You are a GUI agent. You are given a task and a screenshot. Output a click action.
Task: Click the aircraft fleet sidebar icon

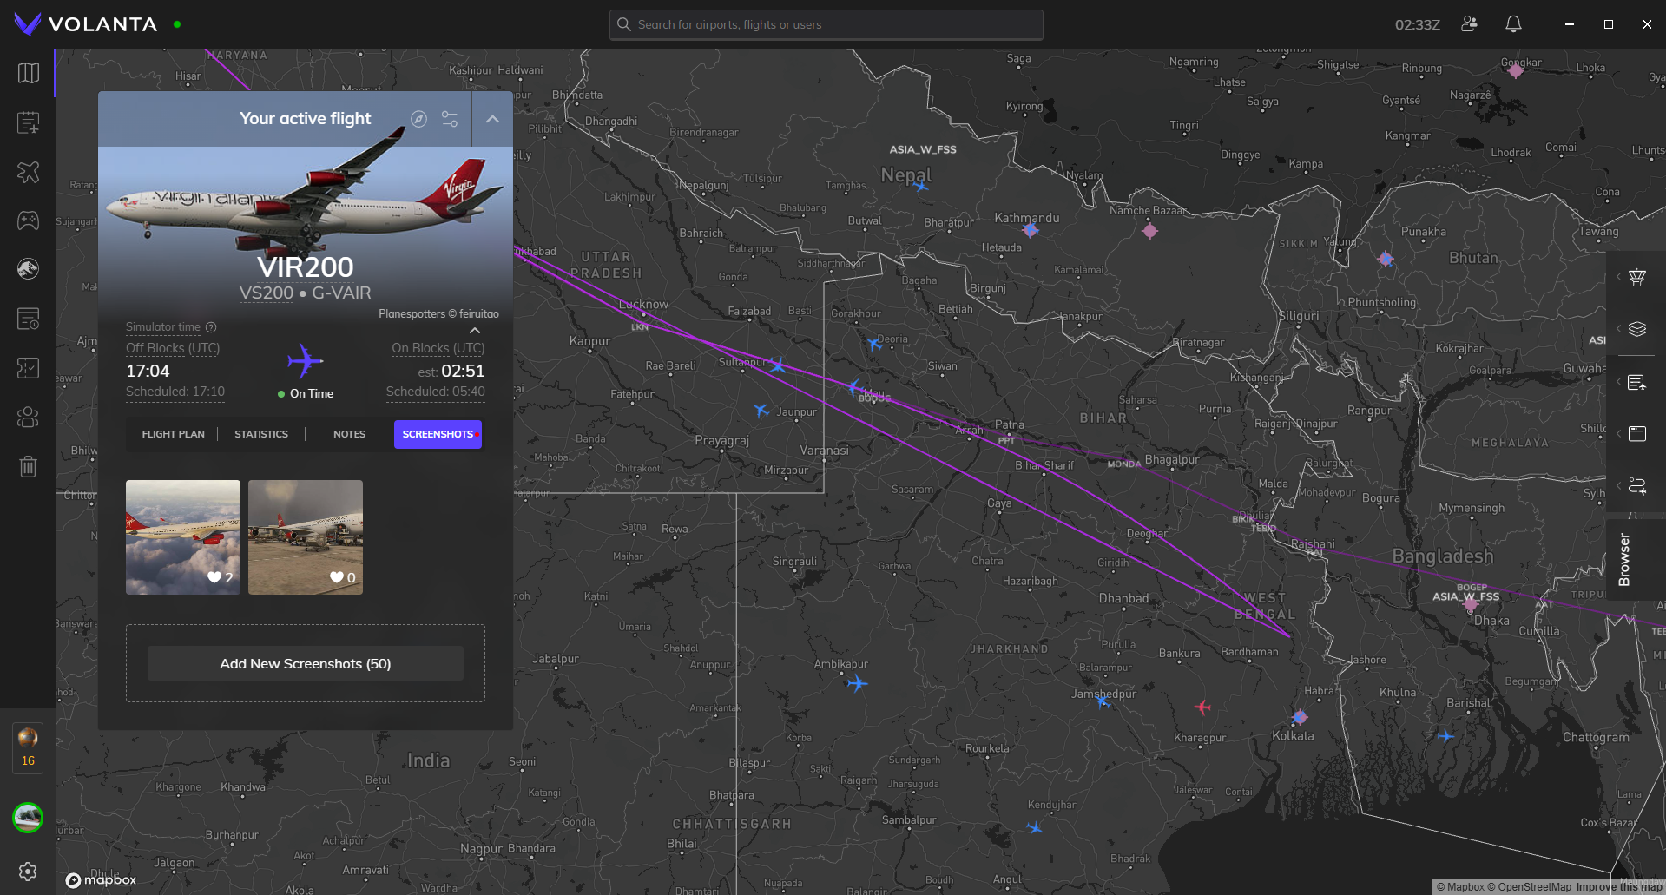coord(29,172)
